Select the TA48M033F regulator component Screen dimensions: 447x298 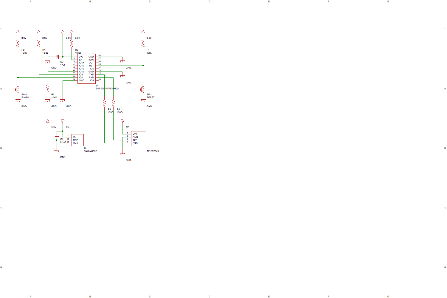click(x=77, y=140)
